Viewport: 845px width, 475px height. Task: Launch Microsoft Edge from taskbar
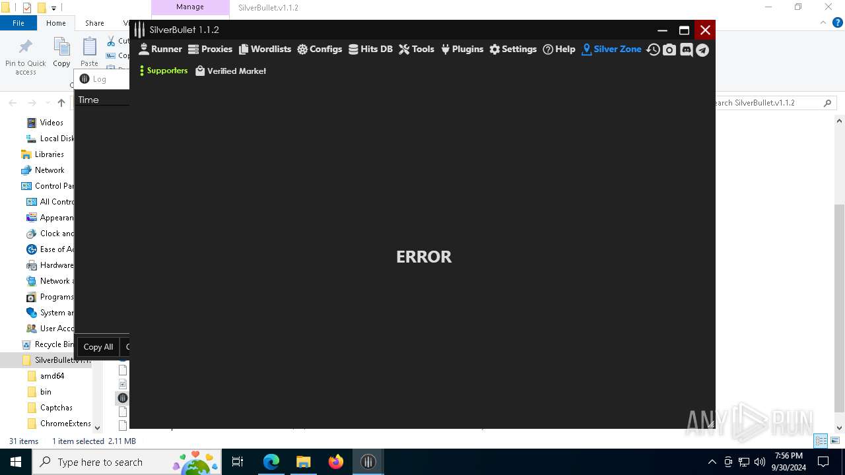(x=271, y=462)
